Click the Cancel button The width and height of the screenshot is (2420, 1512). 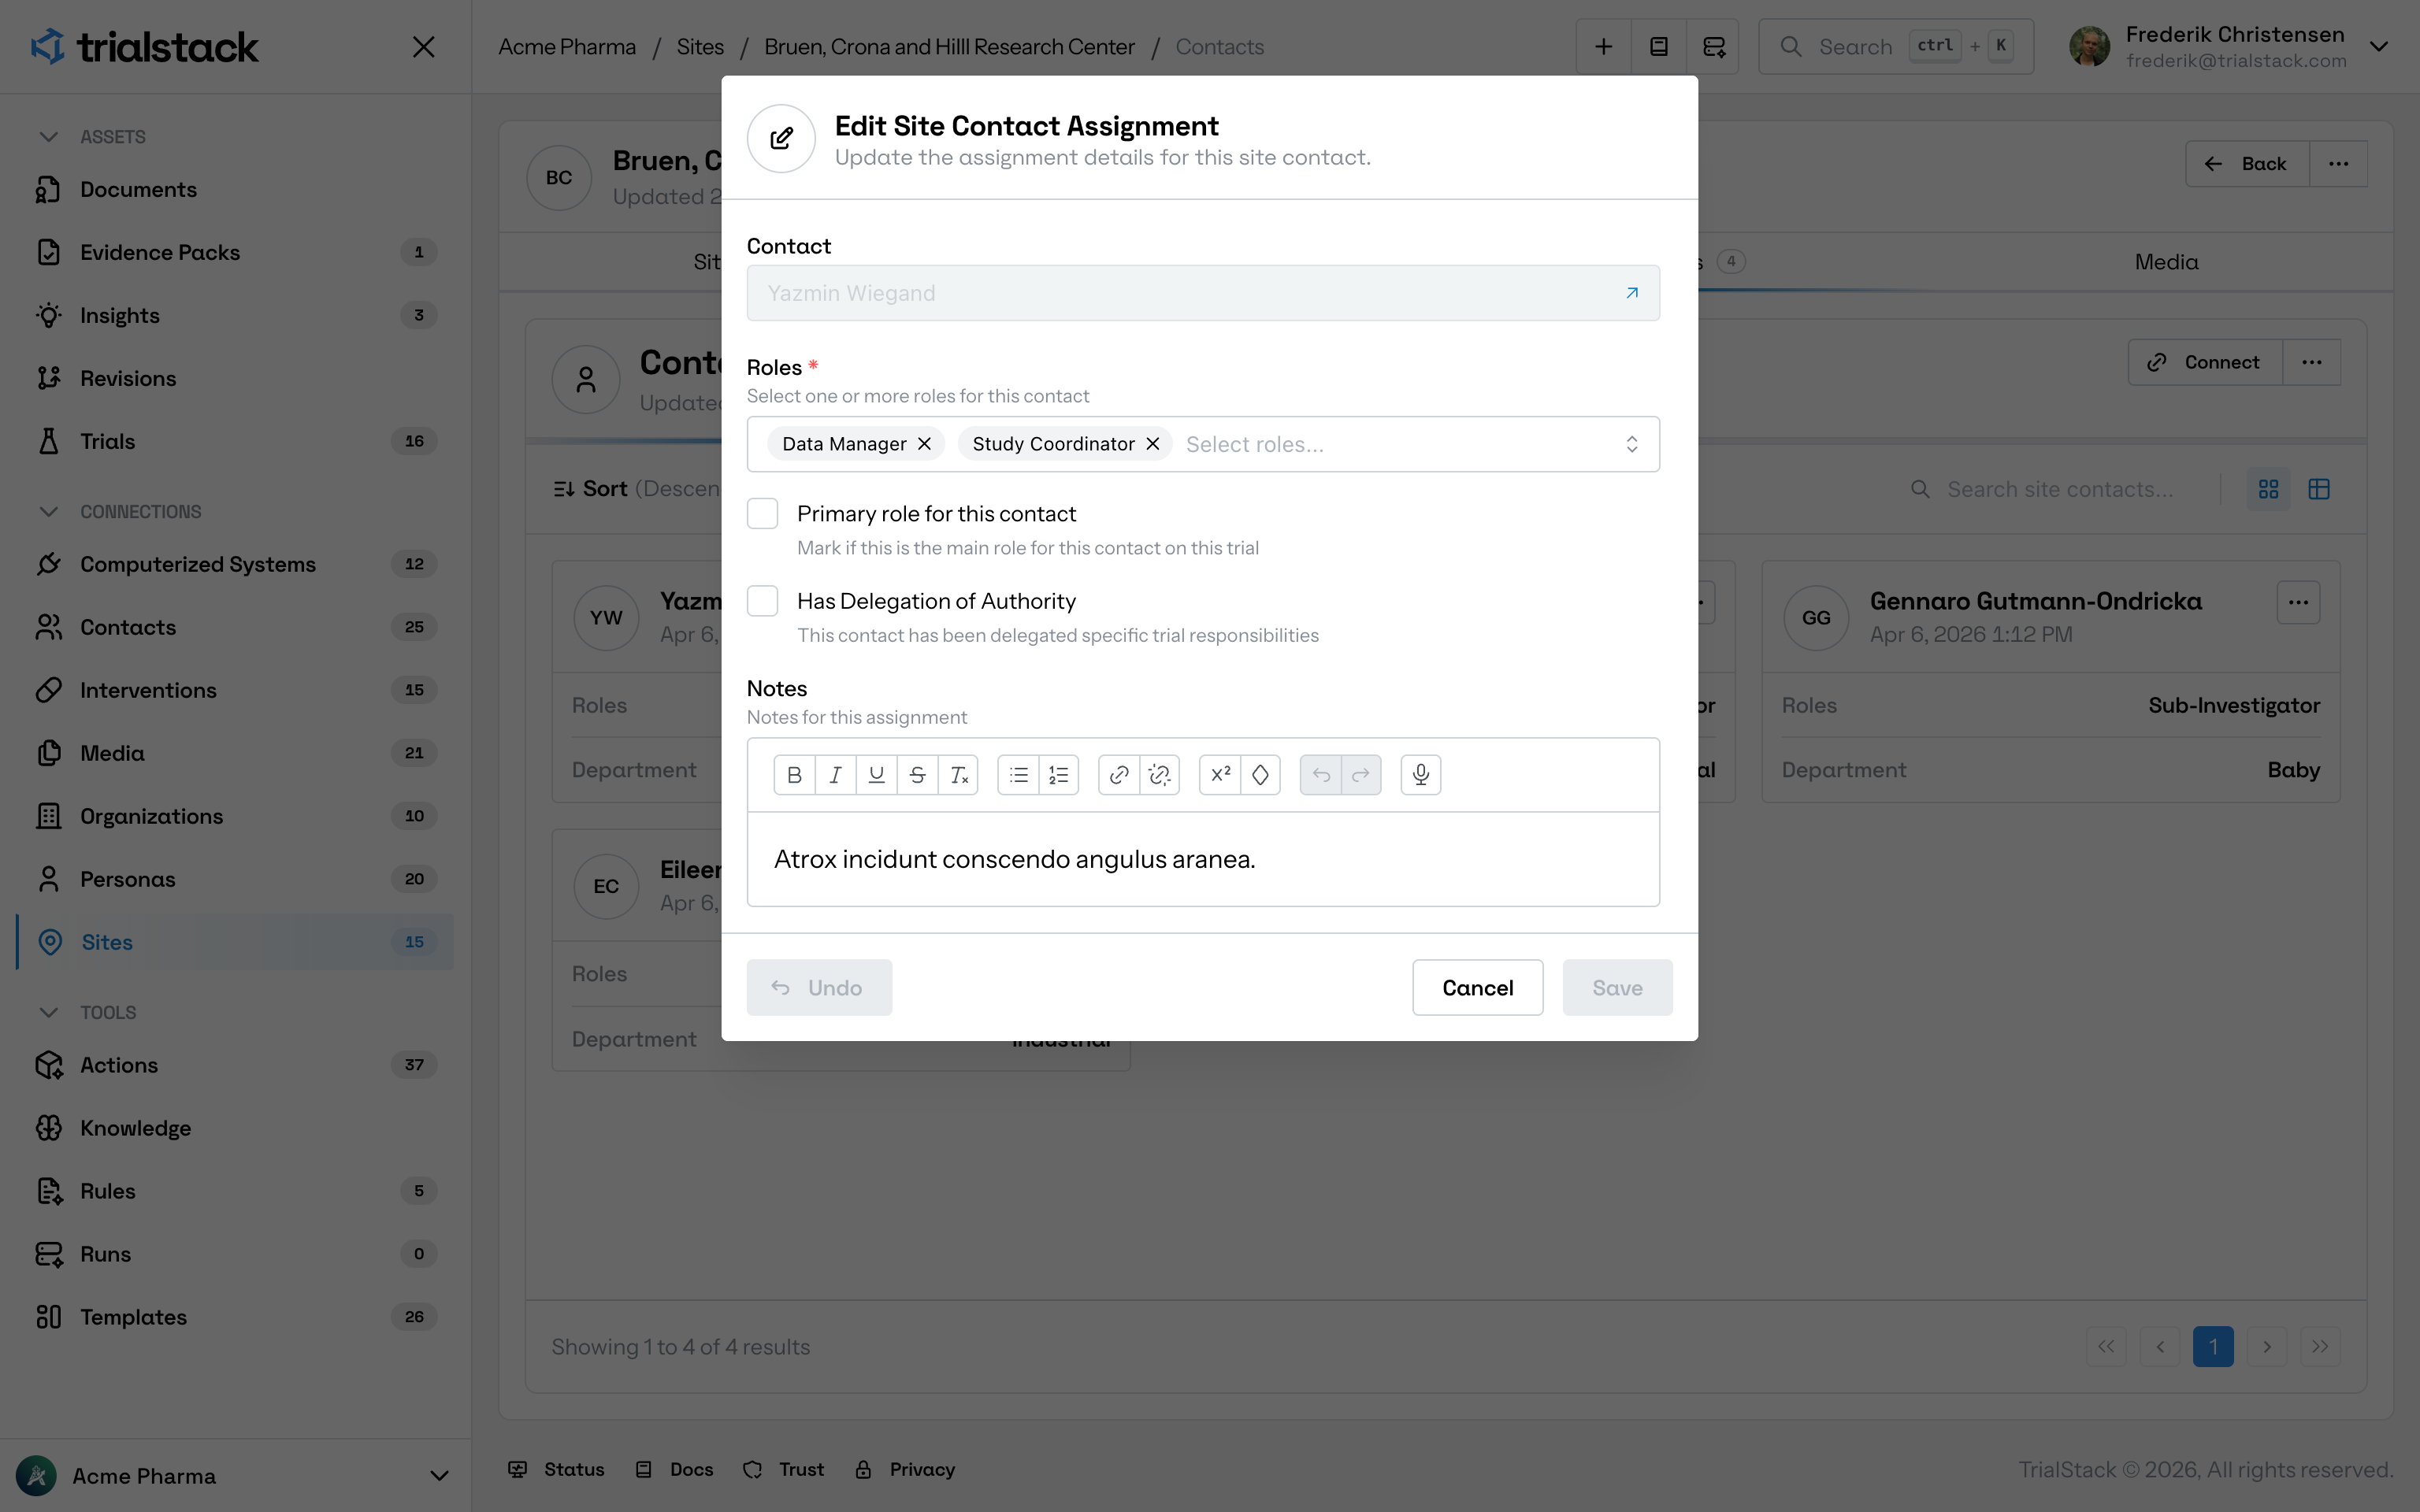[x=1477, y=988]
